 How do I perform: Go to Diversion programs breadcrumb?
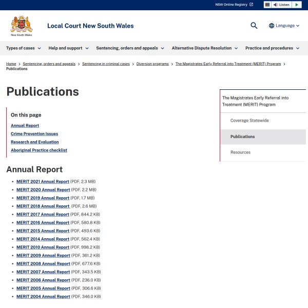pos(152,64)
